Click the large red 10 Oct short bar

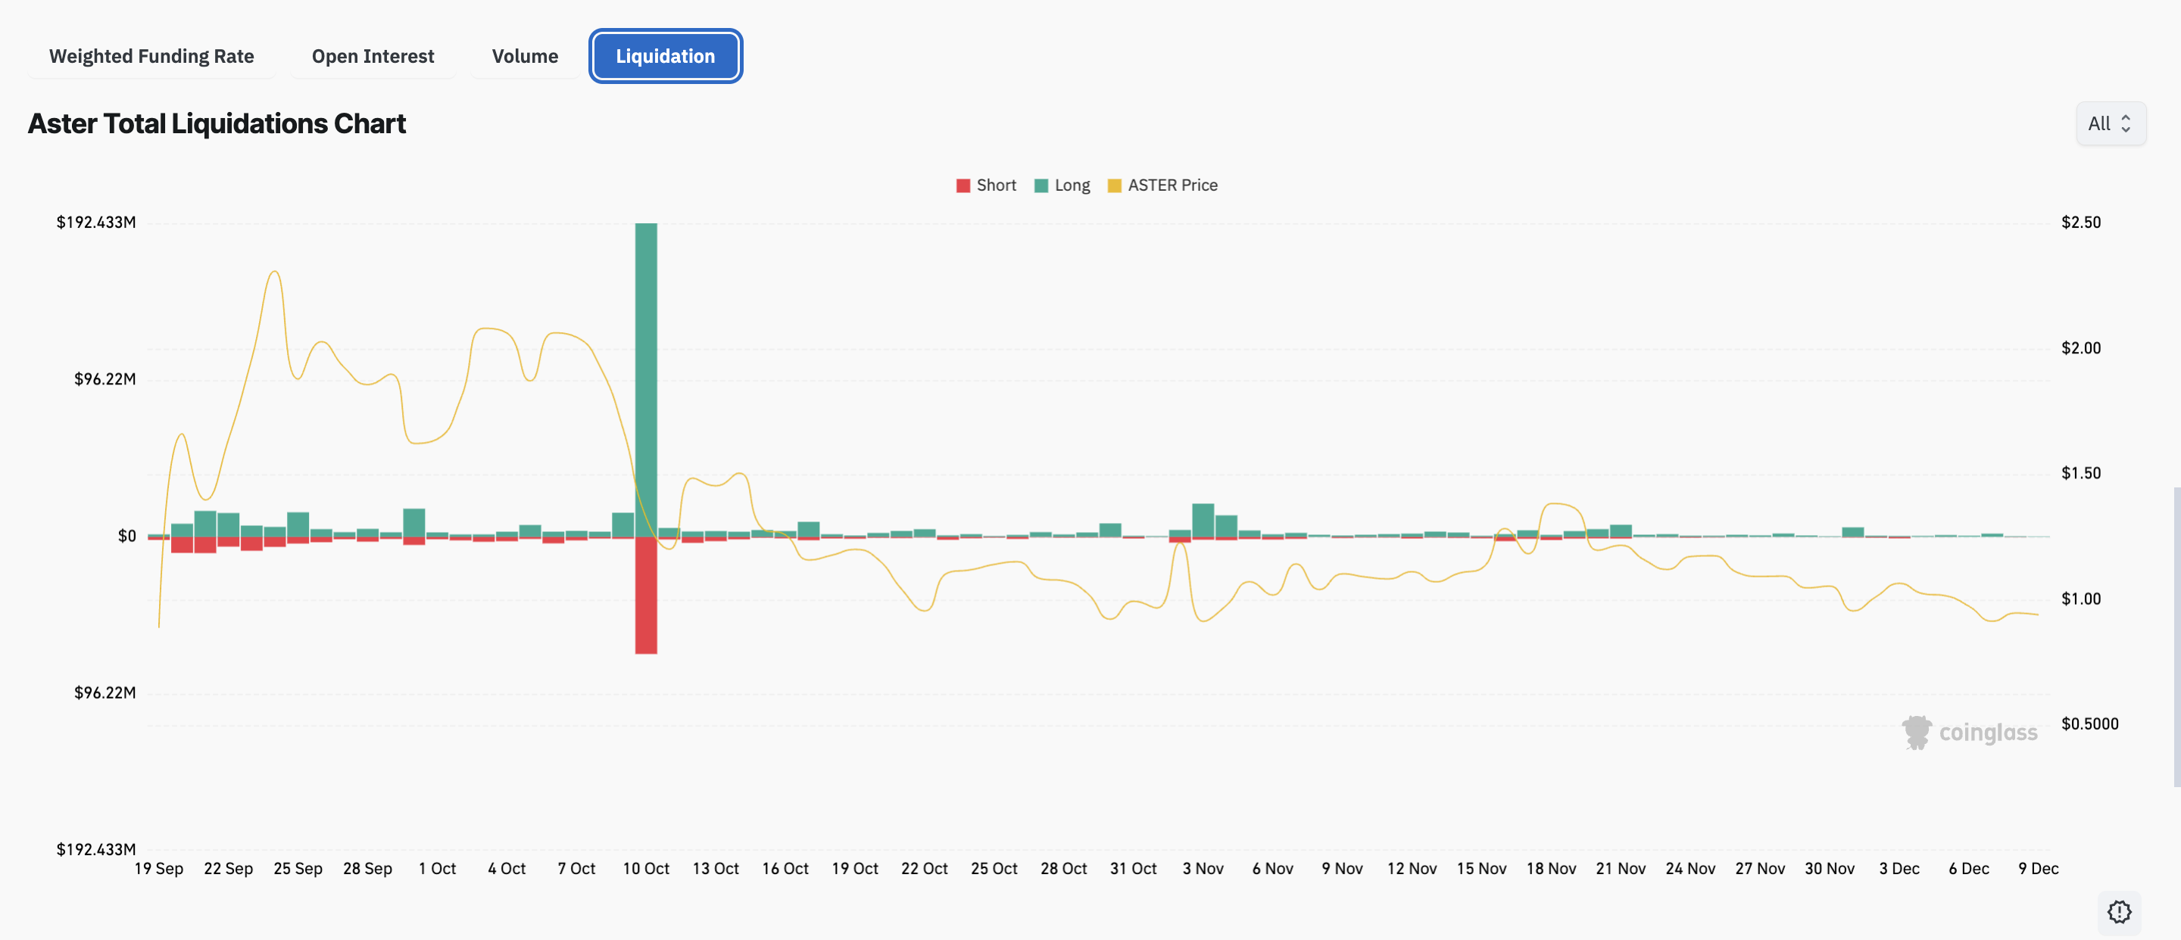point(646,596)
